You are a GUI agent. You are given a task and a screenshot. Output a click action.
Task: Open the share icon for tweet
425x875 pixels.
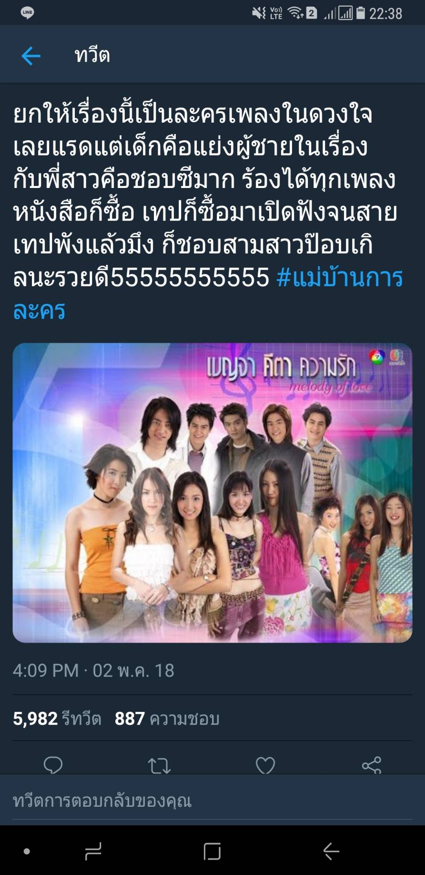tap(372, 765)
